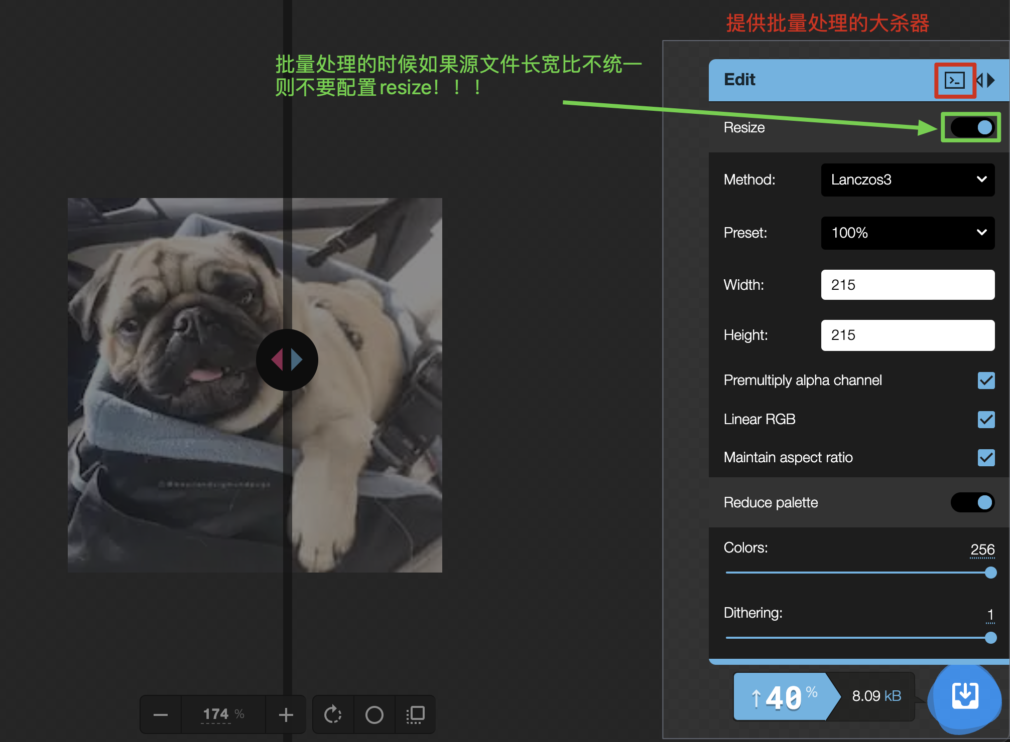Click the Dithering slider handle

click(990, 638)
